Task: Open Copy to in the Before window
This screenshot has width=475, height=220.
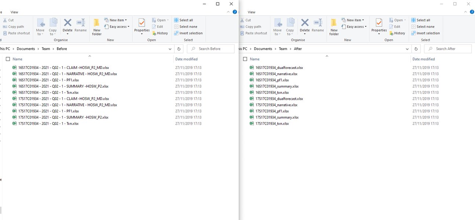Action: pyautogui.click(x=53, y=27)
